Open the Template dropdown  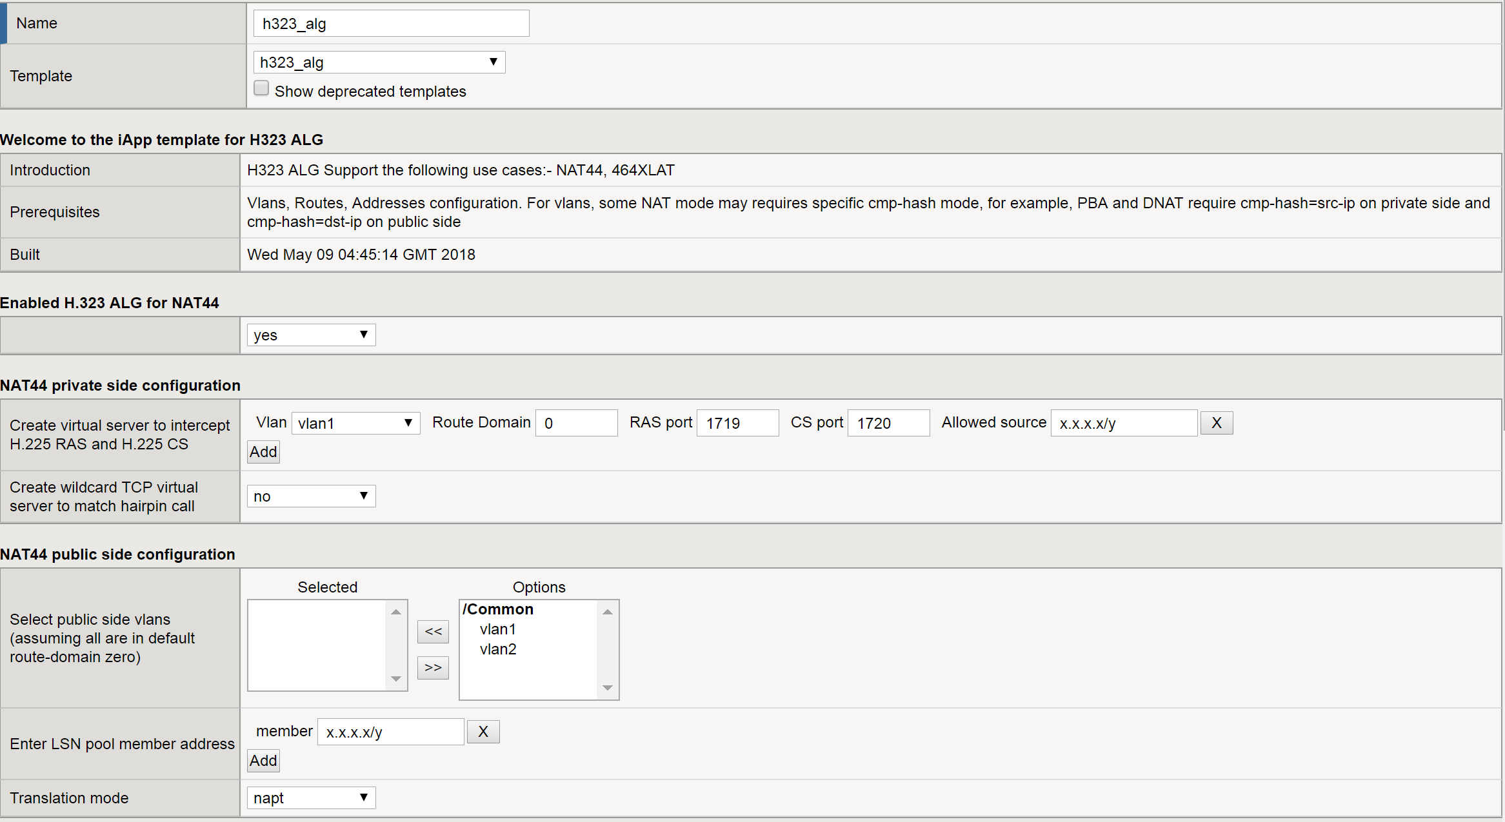[x=379, y=63]
